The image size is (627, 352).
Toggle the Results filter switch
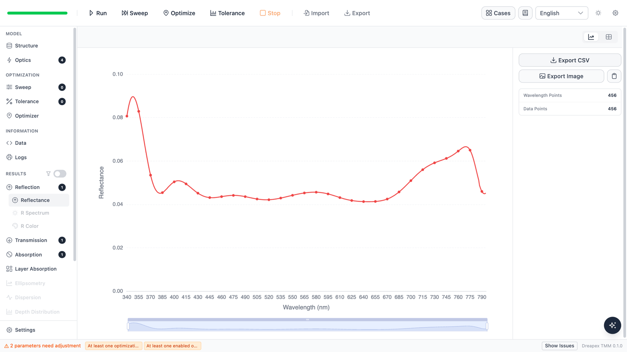(60, 174)
